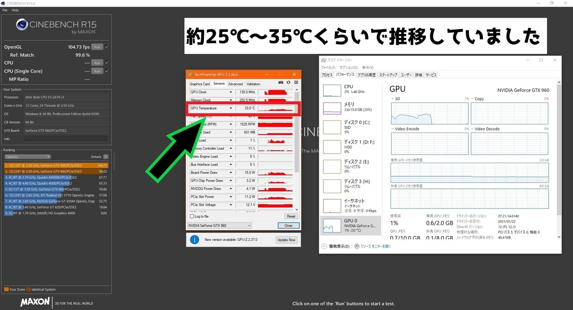Click GPU-Z refresh icon

(289, 83)
